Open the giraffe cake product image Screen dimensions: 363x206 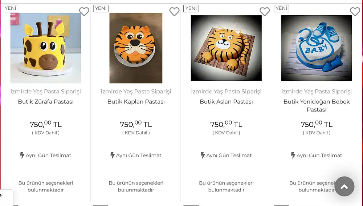46,48
